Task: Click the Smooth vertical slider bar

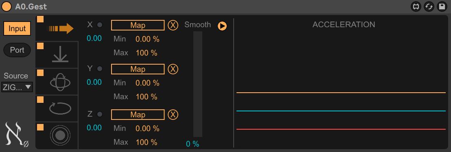Action: pos(197,84)
